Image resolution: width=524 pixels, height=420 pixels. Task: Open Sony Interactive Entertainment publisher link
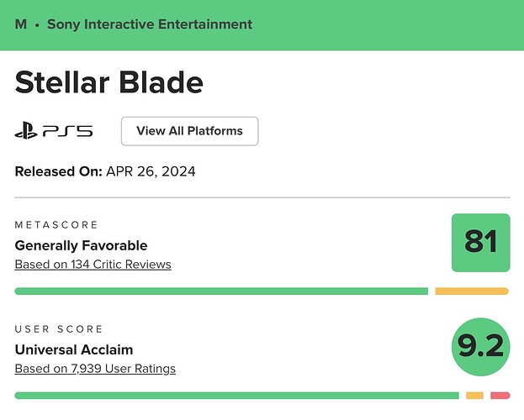tap(150, 24)
